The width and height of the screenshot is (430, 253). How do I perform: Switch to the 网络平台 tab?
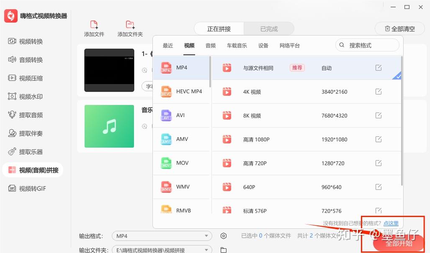click(290, 46)
